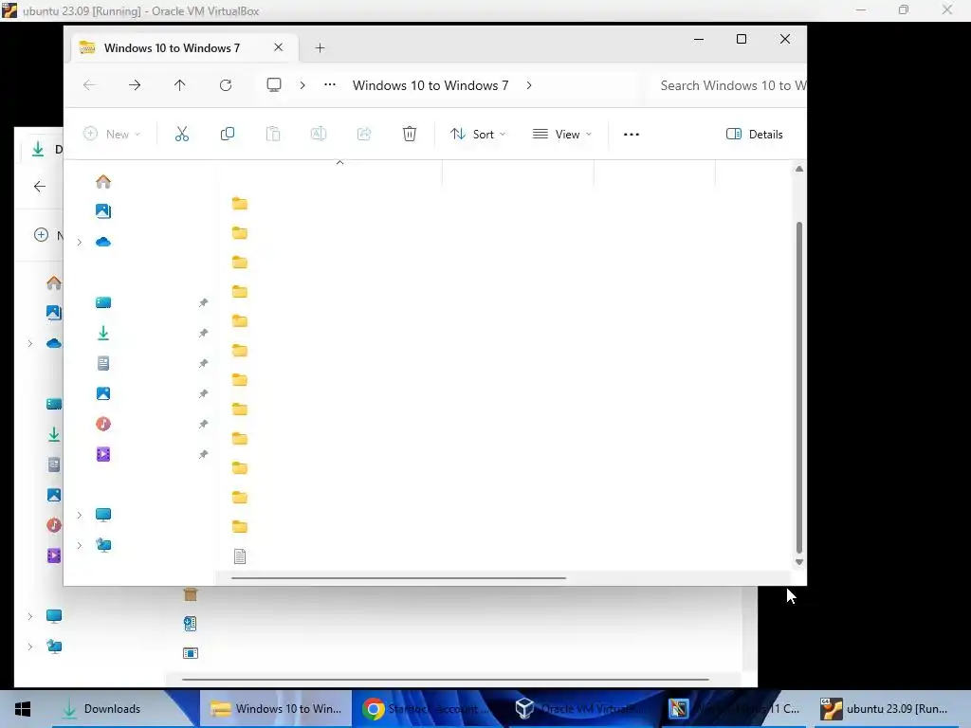Image resolution: width=971 pixels, height=728 pixels.
Task: Click the search box for this folder
Action: click(x=729, y=85)
